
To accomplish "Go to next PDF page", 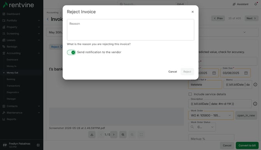I will [114, 134].
